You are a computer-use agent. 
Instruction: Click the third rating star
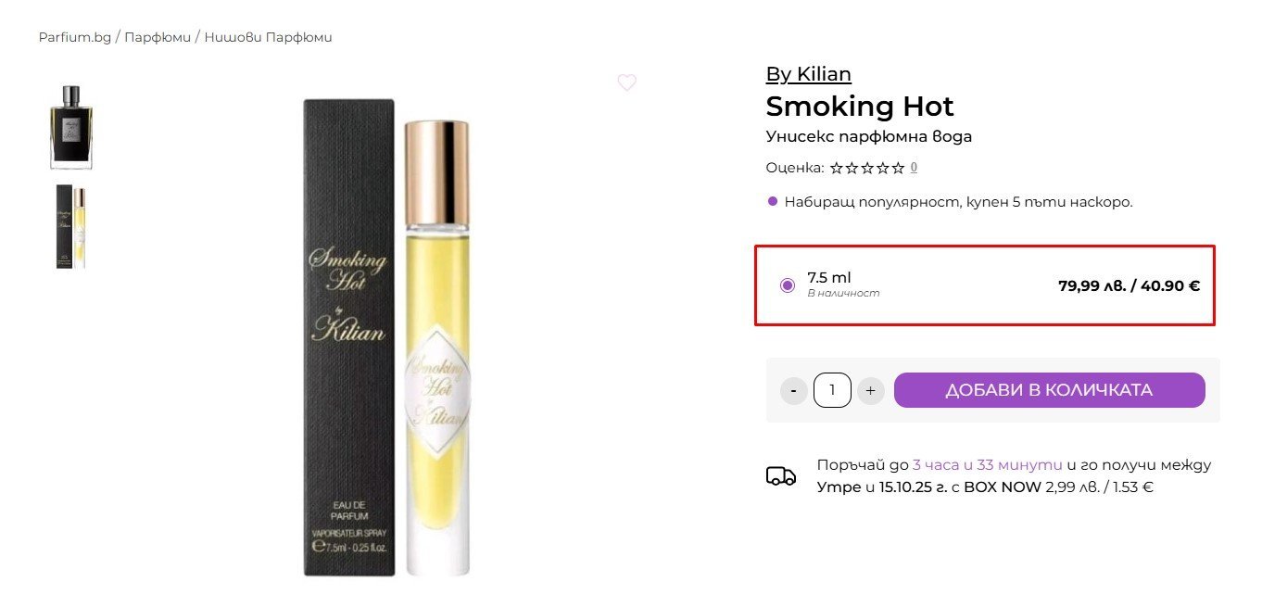[866, 169]
